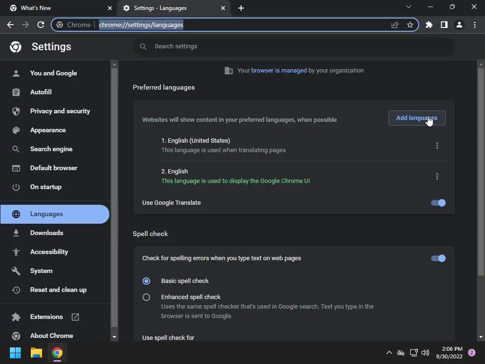Click the Chrome site info chip
The width and height of the screenshot is (485, 364).
[x=74, y=25]
